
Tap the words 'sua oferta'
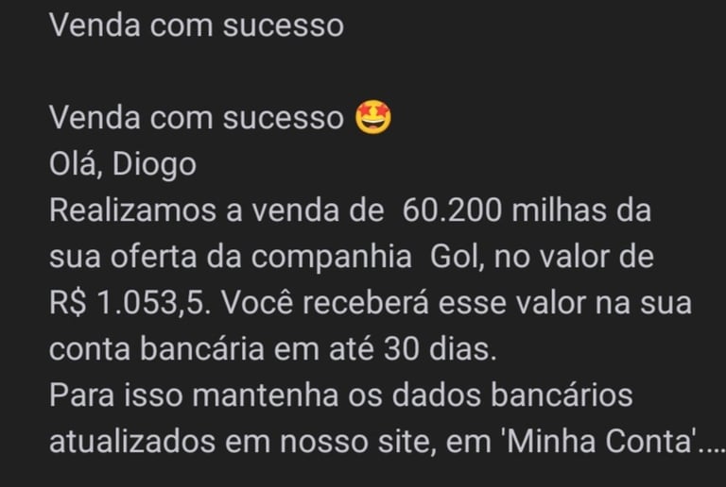[123, 257]
